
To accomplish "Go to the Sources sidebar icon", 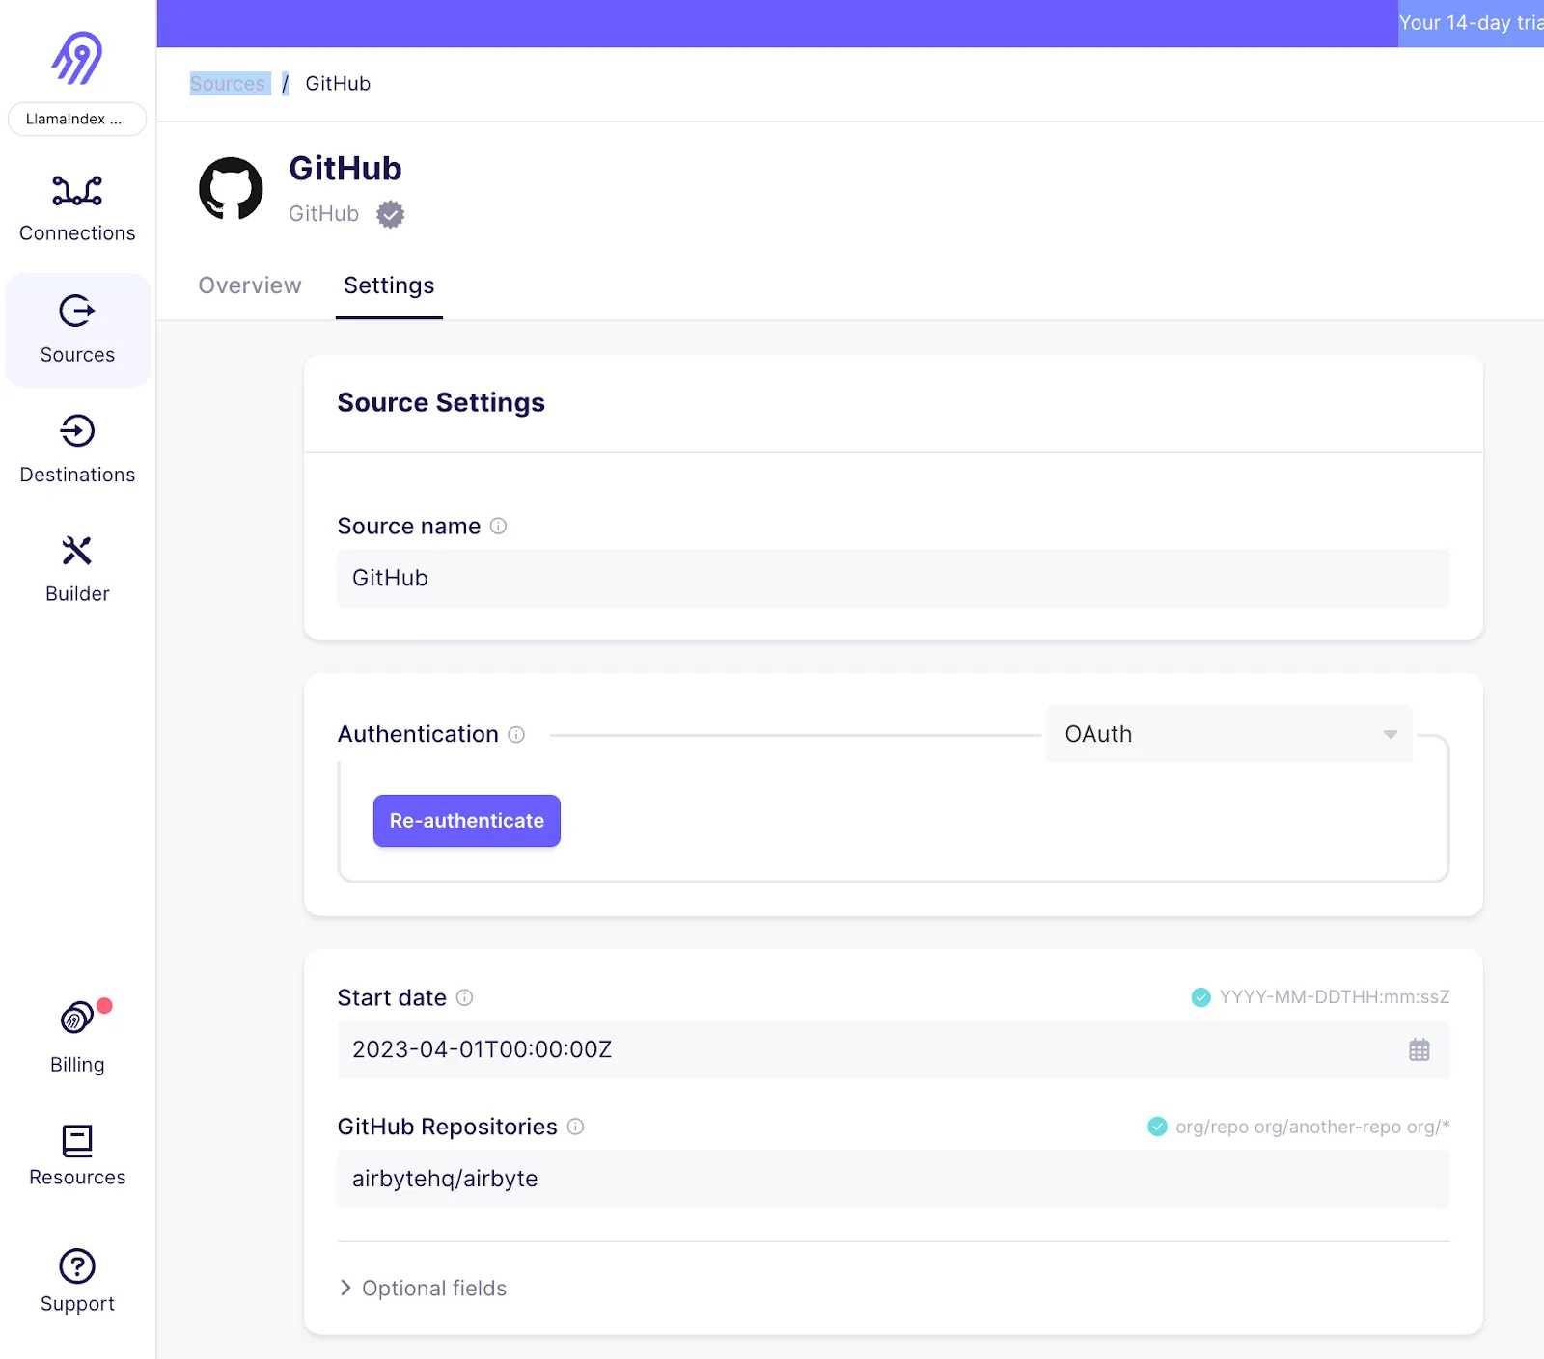I will 77,311.
